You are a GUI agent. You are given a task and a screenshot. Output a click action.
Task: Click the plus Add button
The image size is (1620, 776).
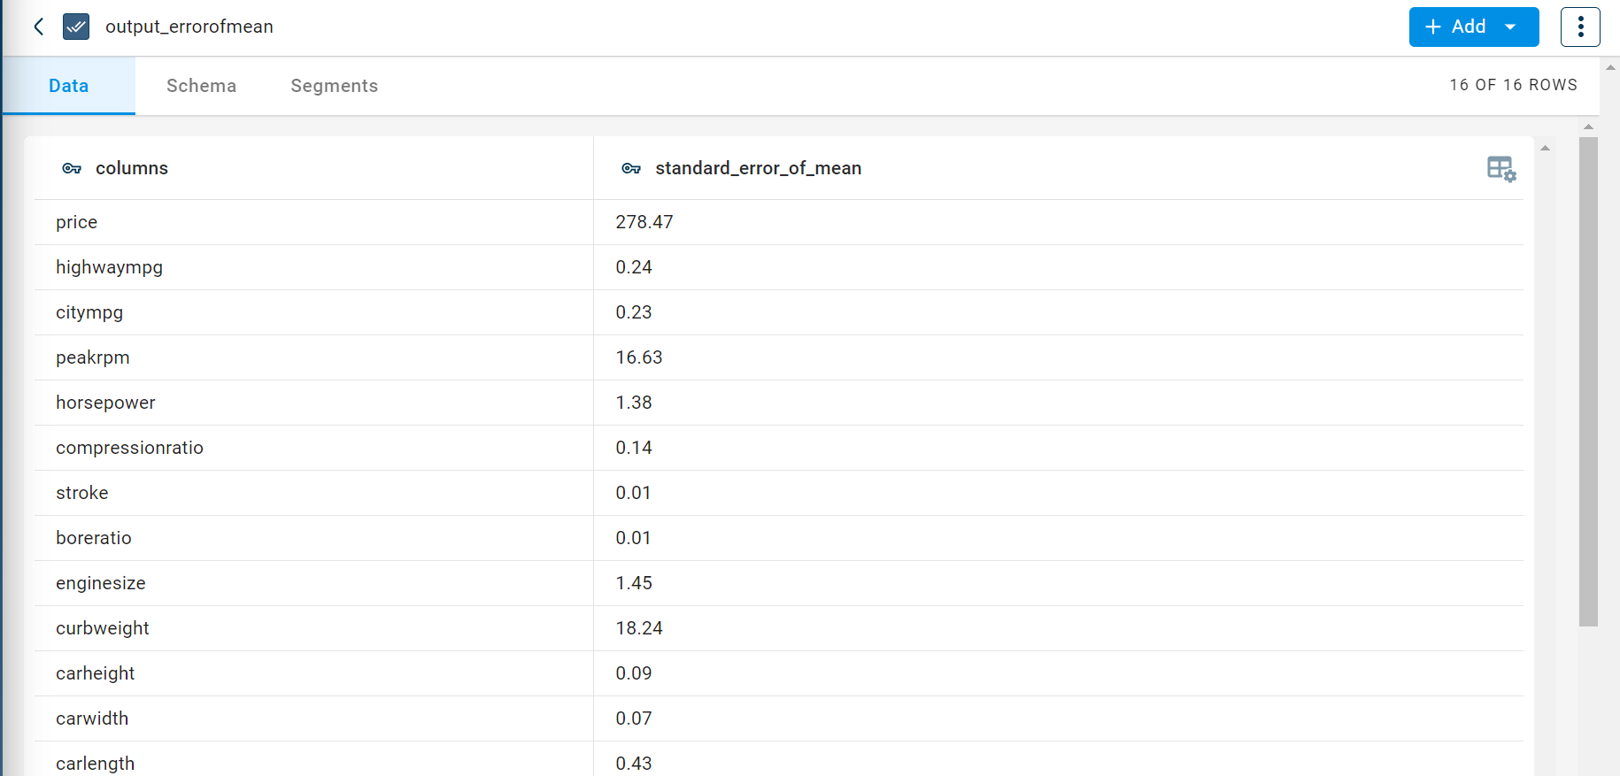pyautogui.click(x=1455, y=27)
